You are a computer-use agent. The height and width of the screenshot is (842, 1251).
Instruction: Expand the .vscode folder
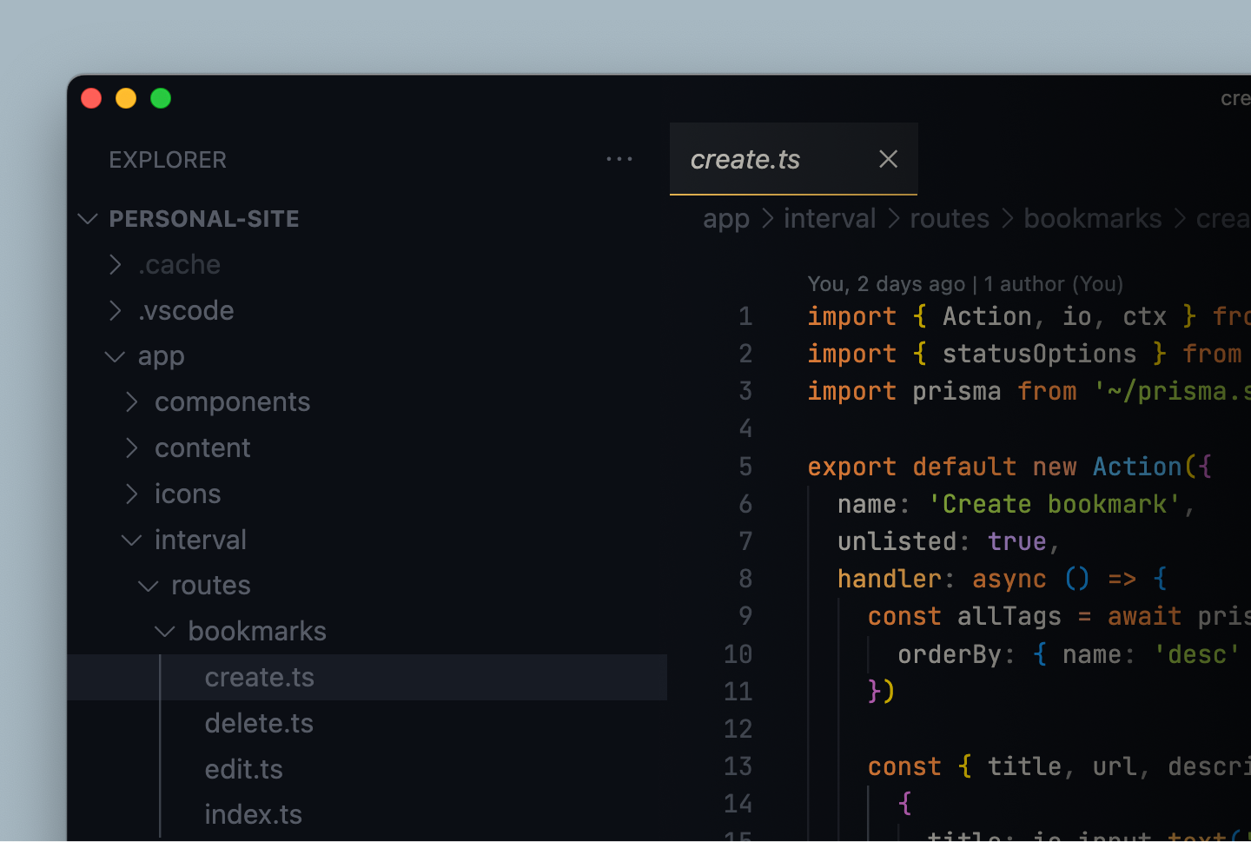[x=116, y=310]
